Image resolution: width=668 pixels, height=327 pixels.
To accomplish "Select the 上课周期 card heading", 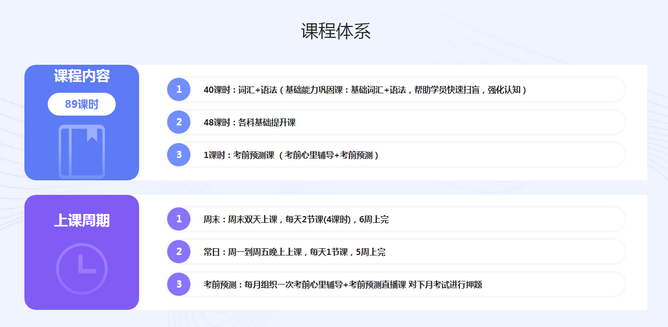I will 81,220.
